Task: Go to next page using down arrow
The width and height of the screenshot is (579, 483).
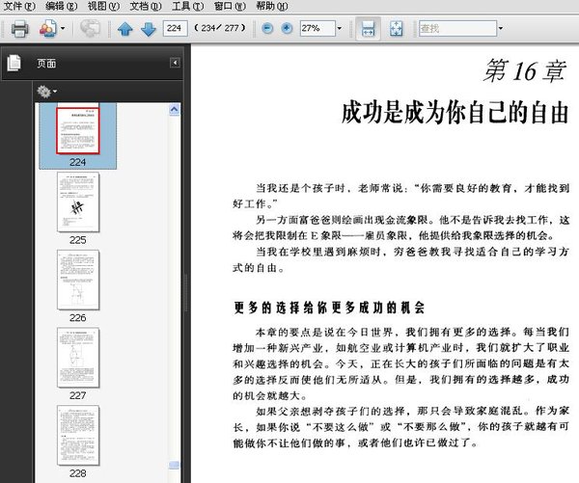Action: click(148, 29)
